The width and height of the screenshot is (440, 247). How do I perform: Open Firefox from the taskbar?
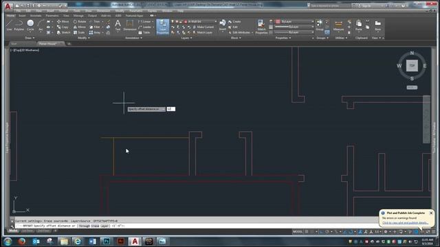pyautogui.click(x=21, y=241)
